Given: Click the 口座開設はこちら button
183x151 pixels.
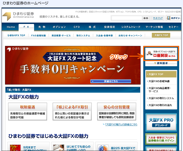Looking at the screenshot, I should [x=161, y=54].
